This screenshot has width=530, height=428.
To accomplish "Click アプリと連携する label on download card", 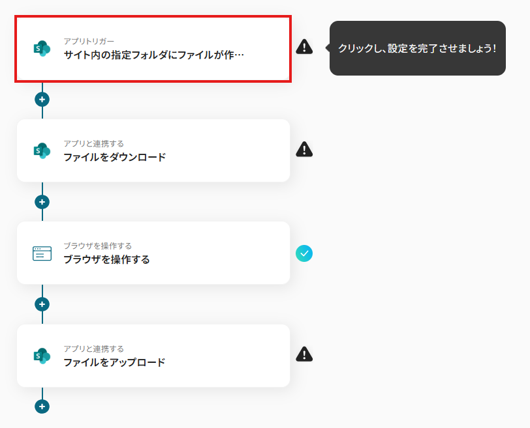I will (x=93, y=143).
